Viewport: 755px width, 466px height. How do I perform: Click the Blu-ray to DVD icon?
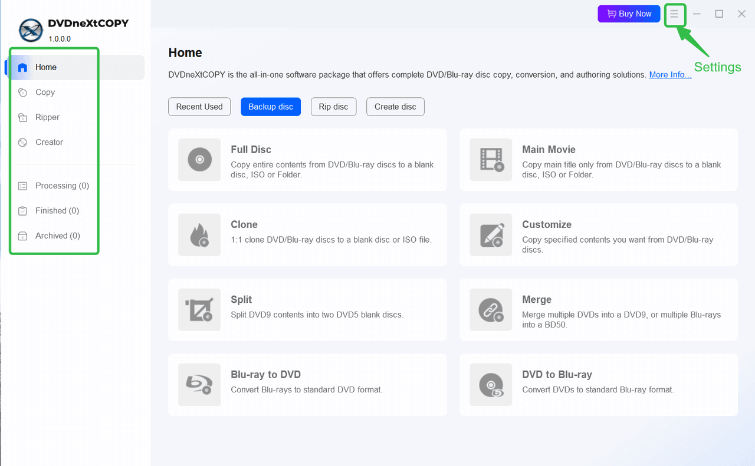[199, 385]
